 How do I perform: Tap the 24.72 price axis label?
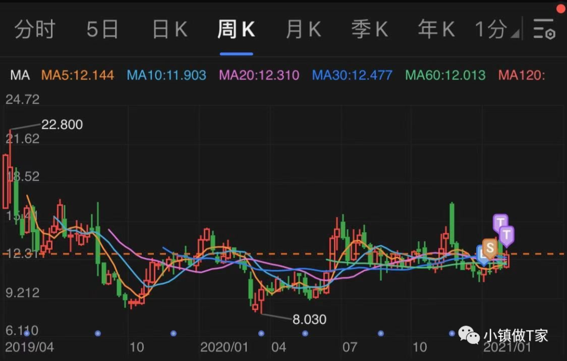click(23, 99)
